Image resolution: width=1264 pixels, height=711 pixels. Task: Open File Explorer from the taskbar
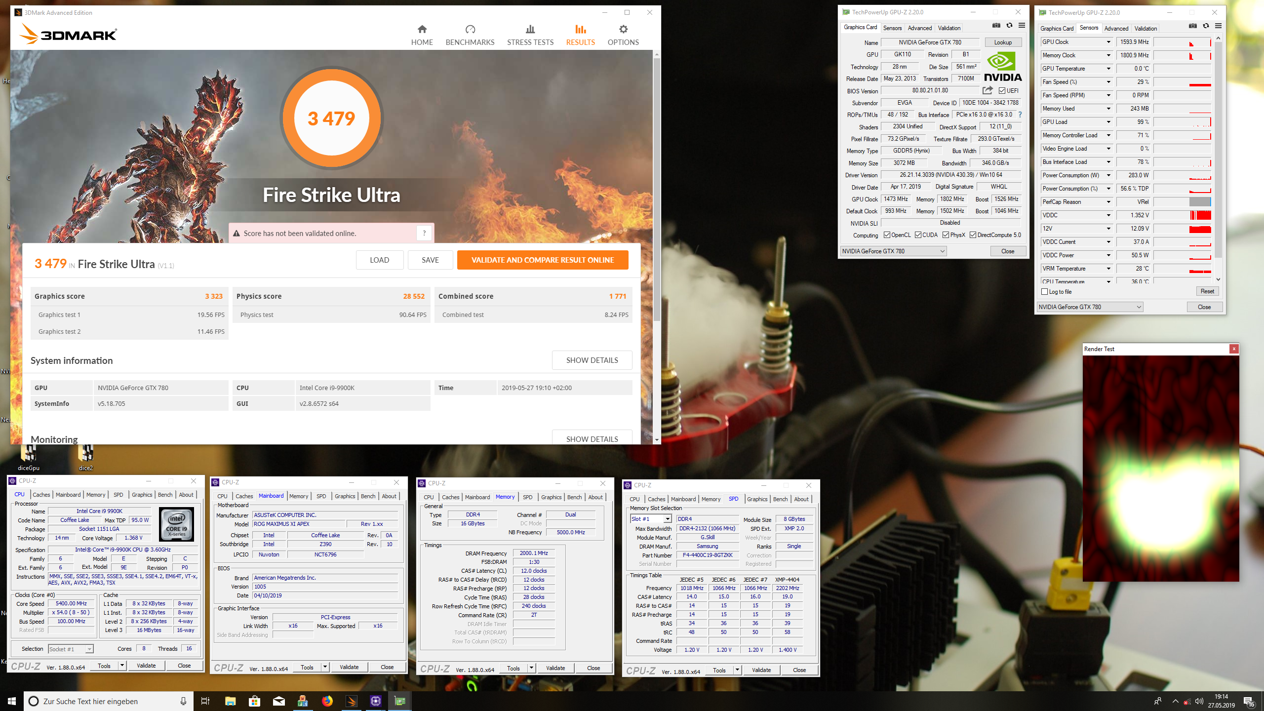[x=230, y=701]
